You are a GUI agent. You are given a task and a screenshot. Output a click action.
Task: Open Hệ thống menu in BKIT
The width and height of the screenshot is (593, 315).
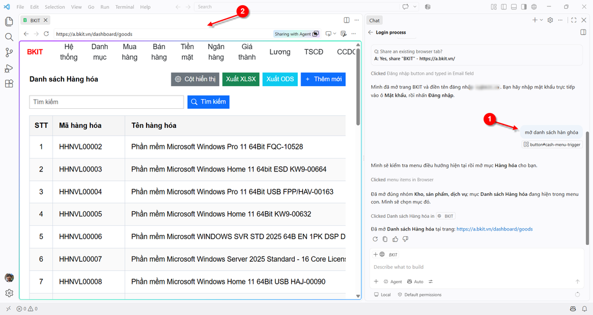click(68, 52)
